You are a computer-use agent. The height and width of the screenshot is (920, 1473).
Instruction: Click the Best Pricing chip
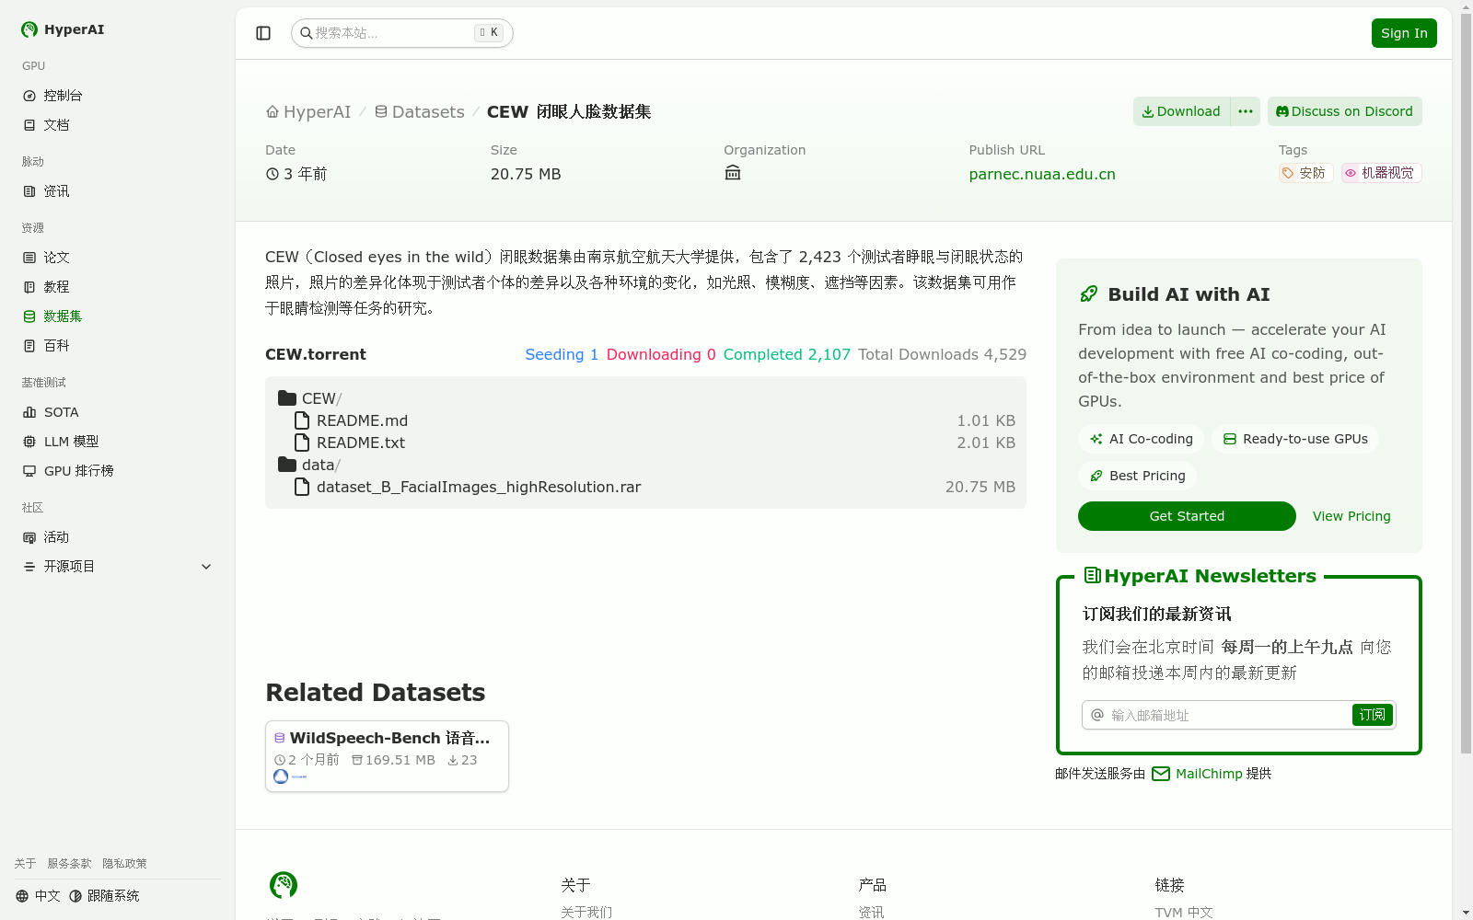(1137, 476)
